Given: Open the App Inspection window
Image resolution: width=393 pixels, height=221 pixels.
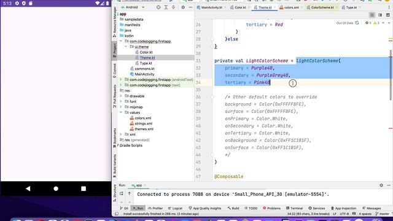Looking at the screenshot, I should coord(344,208).
